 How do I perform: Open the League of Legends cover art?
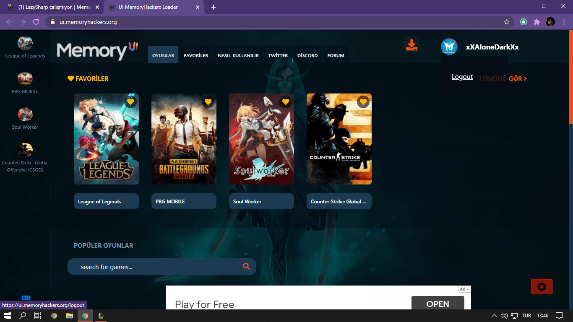click(106, 139)
